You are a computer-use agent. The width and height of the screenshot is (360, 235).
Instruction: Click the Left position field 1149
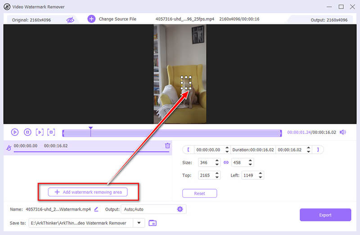[x=249, y=175]
